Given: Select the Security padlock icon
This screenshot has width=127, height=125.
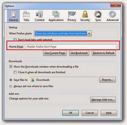Looking at the screenshot, I should pyautogui.click(x=85, y=14).
